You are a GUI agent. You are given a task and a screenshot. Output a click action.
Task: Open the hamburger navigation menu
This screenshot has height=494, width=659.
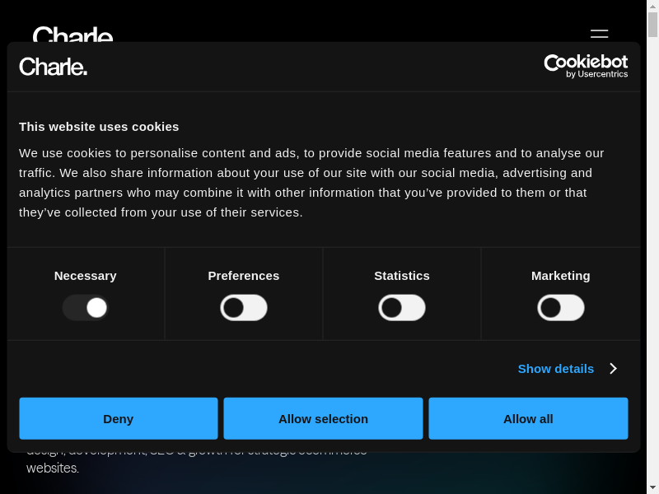599,35
